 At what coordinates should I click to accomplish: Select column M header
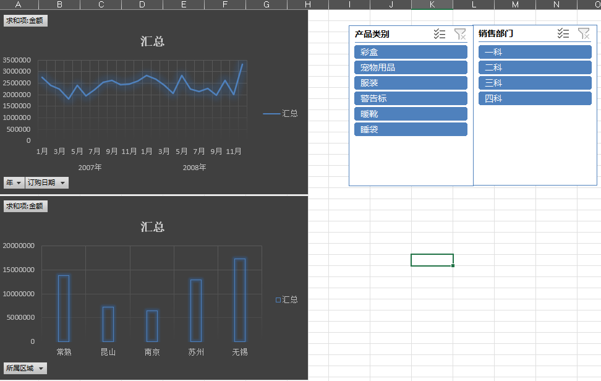pyautogui.click(x=515, y=4)
